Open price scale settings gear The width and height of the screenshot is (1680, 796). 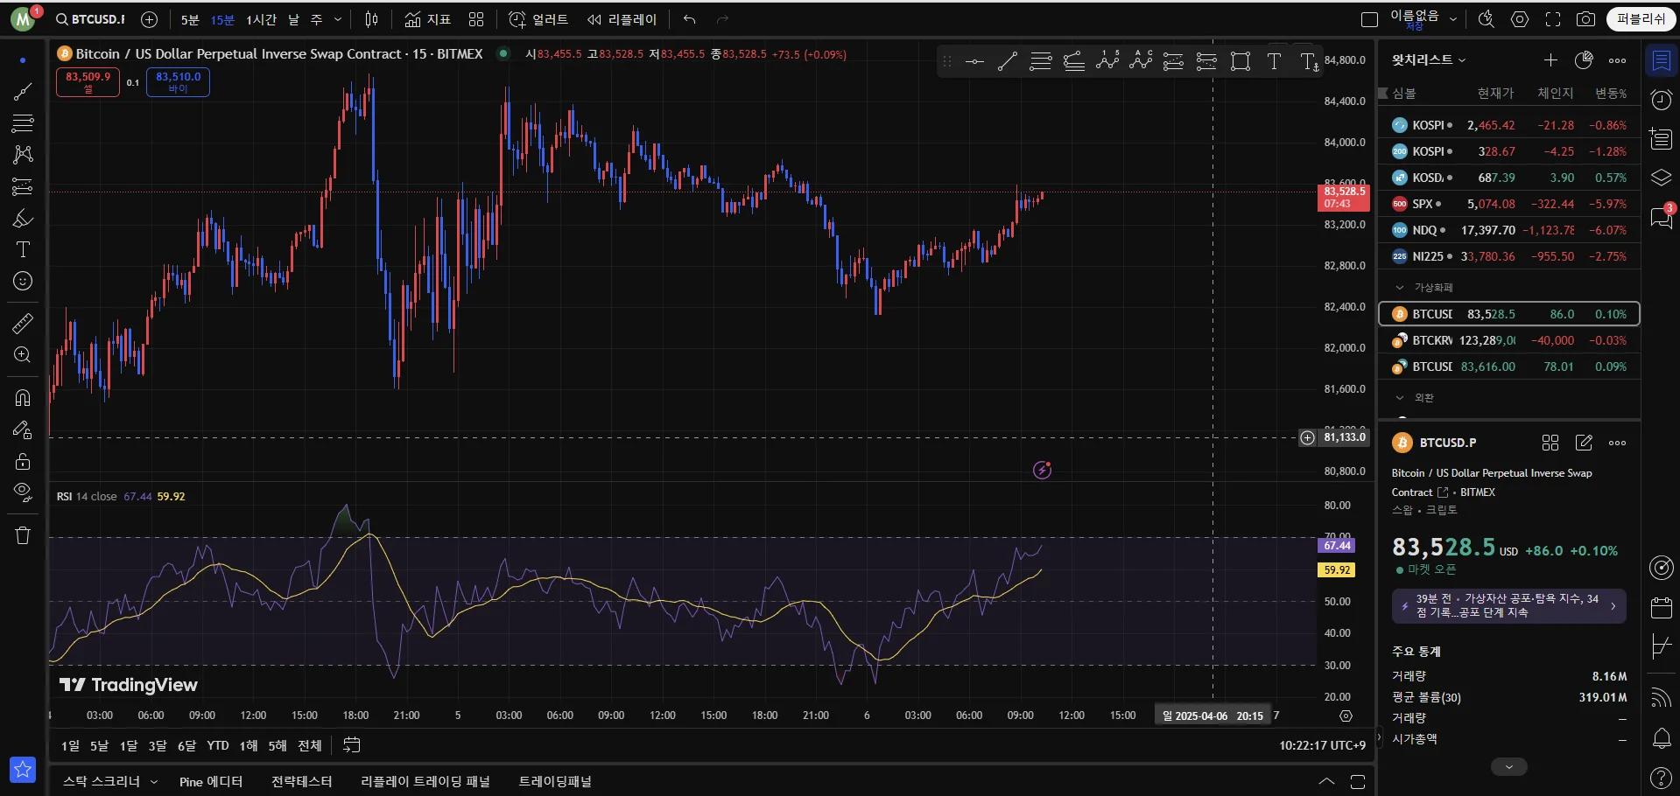point(1346,716)
